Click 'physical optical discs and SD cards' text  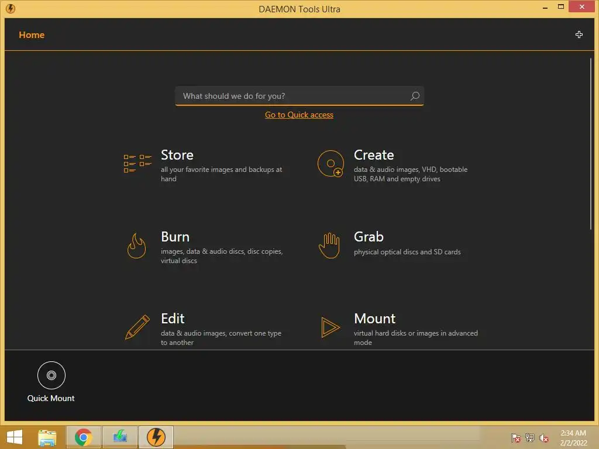coord(407,252)
